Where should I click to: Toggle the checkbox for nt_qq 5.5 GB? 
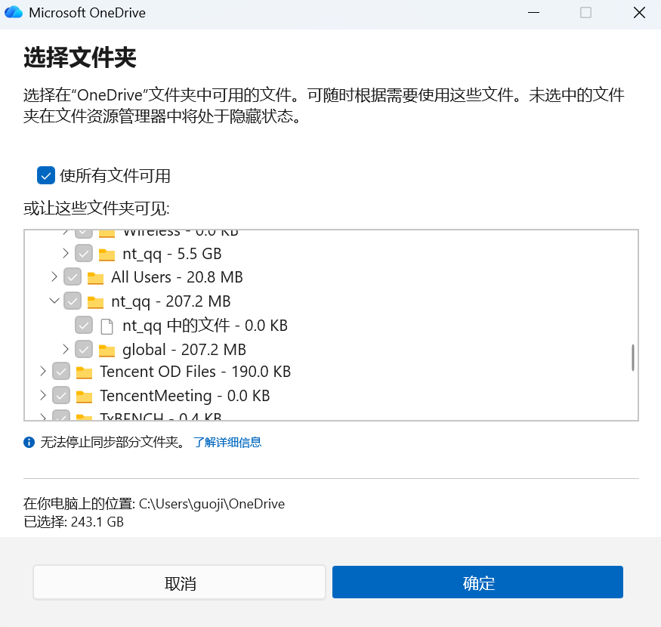(x=83, y=253)
